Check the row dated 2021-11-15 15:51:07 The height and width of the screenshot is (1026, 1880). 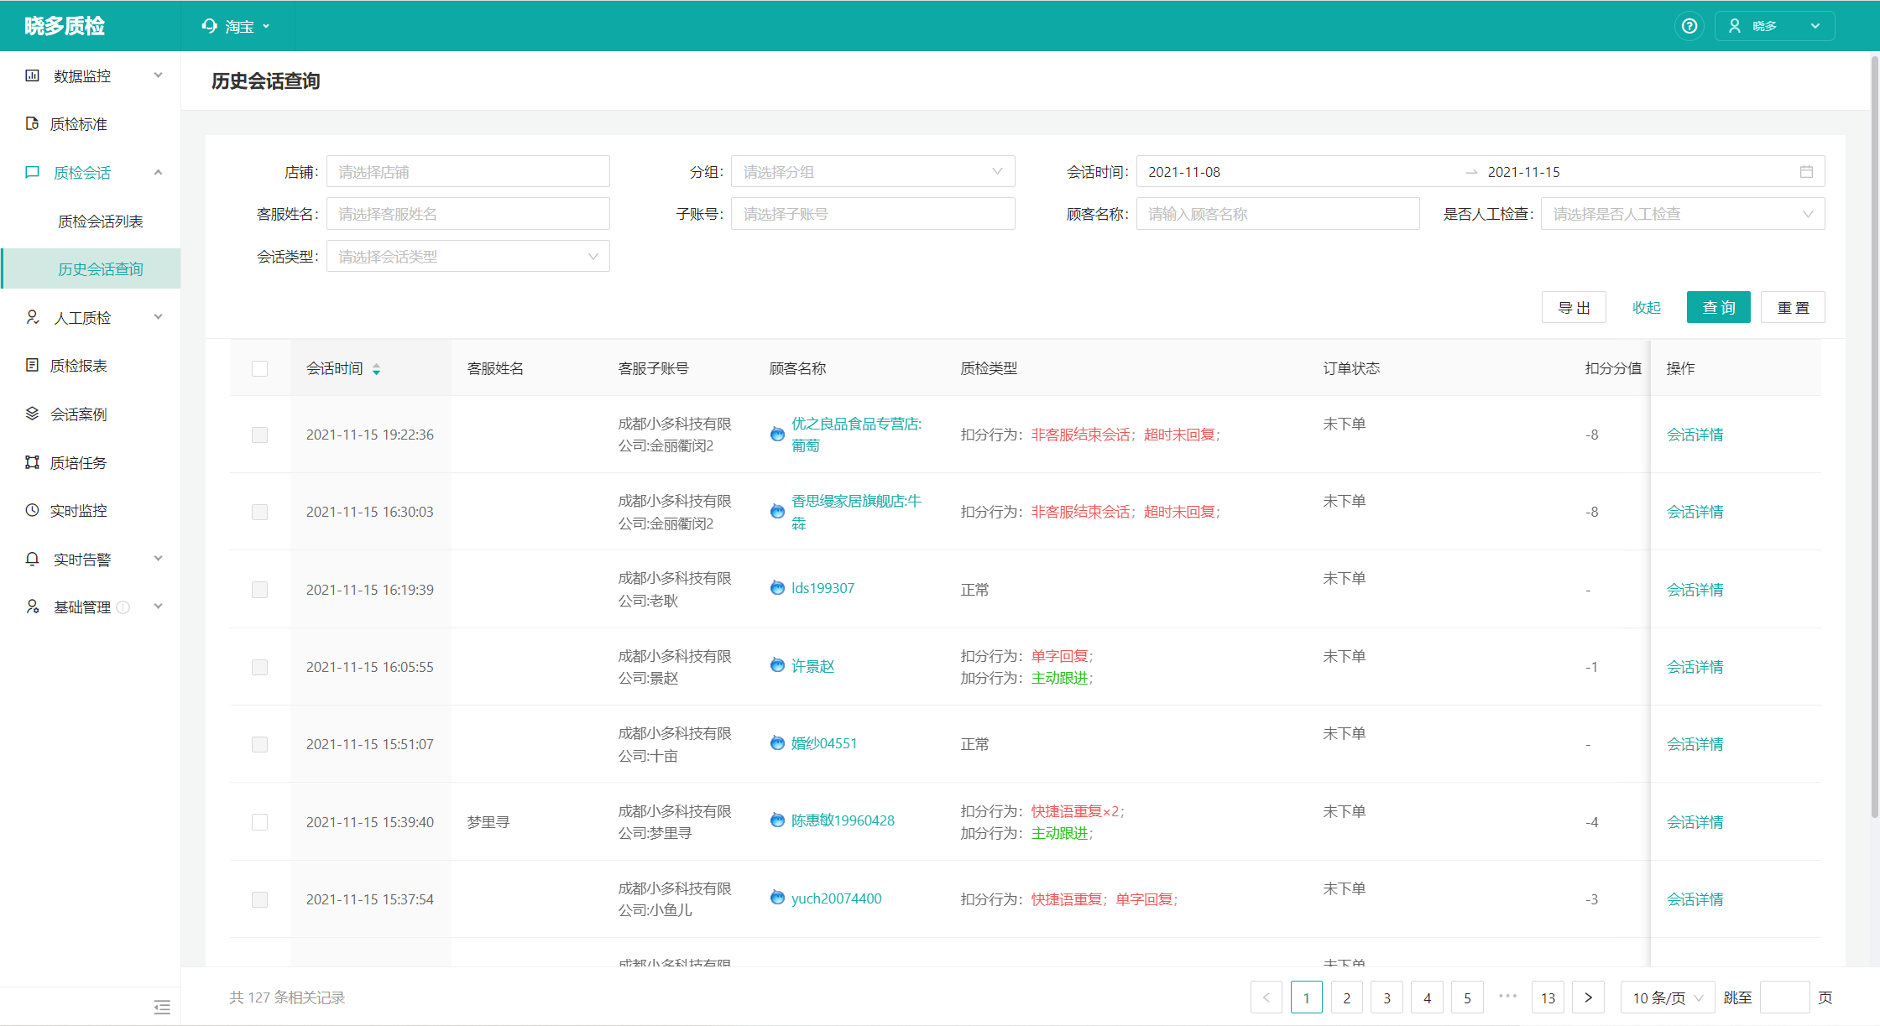click(x=259, y=744)
